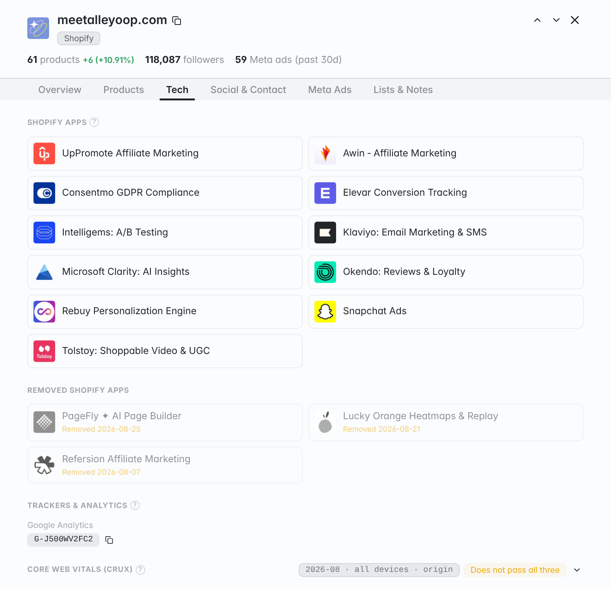Image resolution: width=611 pixels, height=589 pixels.
Task: Click the Rebuy infinity icon
Action: (x=44, y=312)
